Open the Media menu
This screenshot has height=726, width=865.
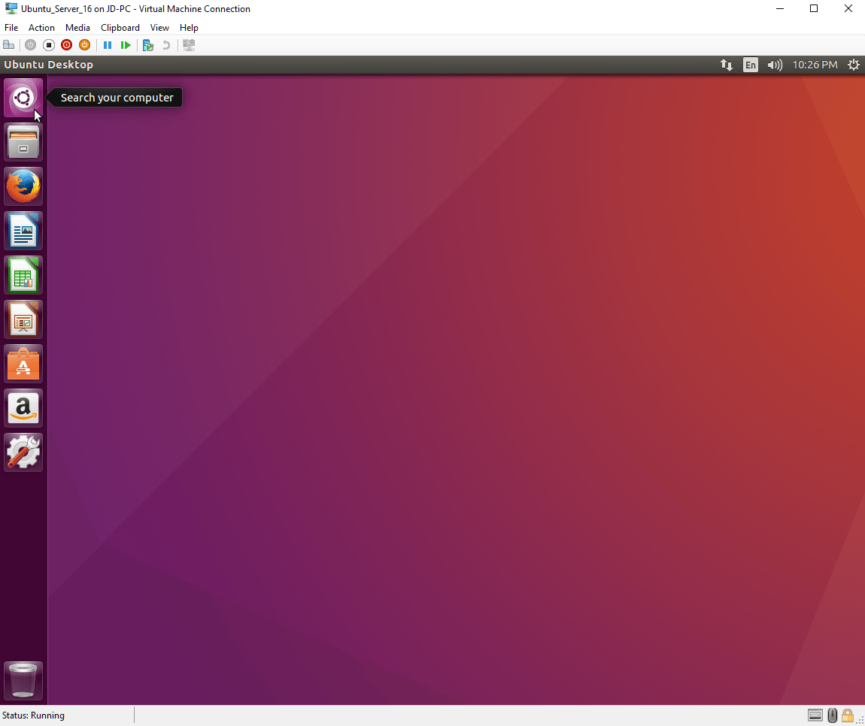77,28
